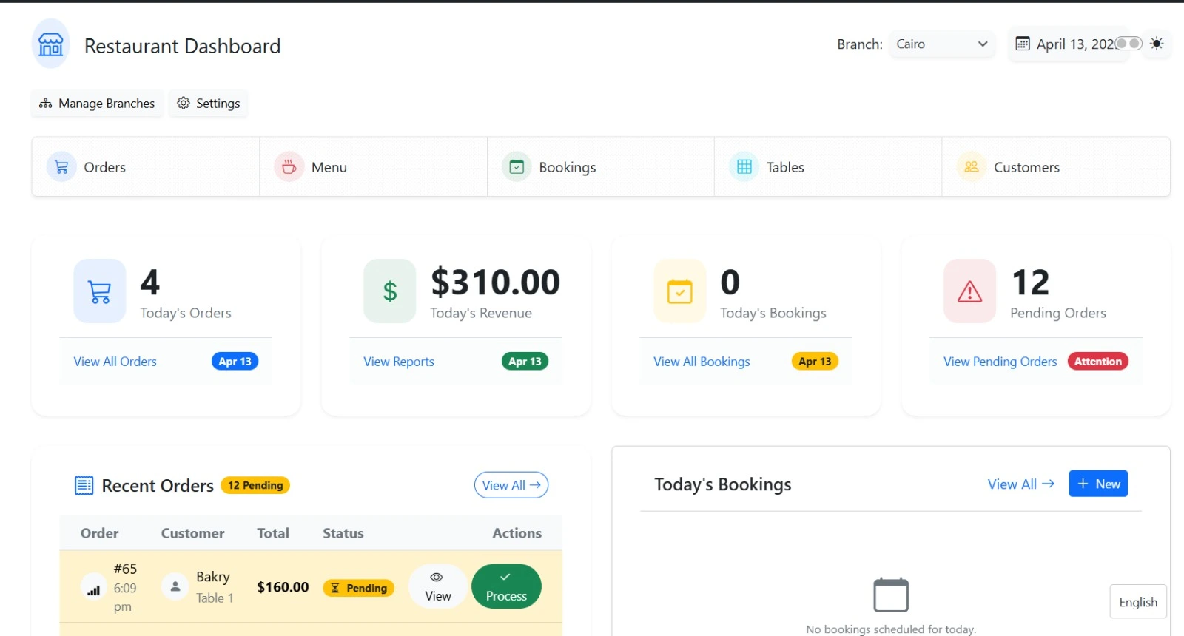Click the grid icon on the Tables tab
Screen dimensions: 1184x636
(x=743, y=166)
